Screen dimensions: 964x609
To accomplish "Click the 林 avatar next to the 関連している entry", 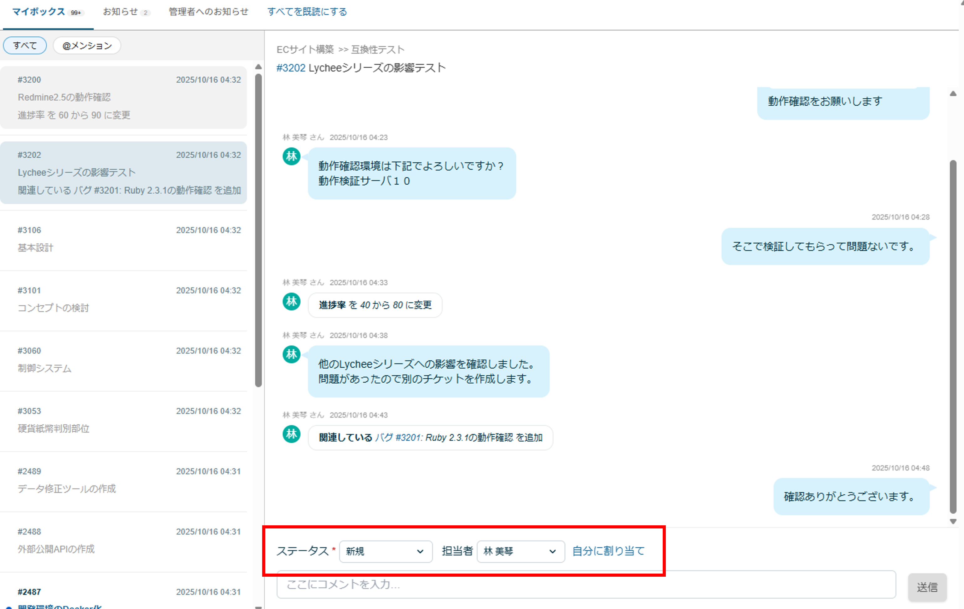I will point(292,434).
